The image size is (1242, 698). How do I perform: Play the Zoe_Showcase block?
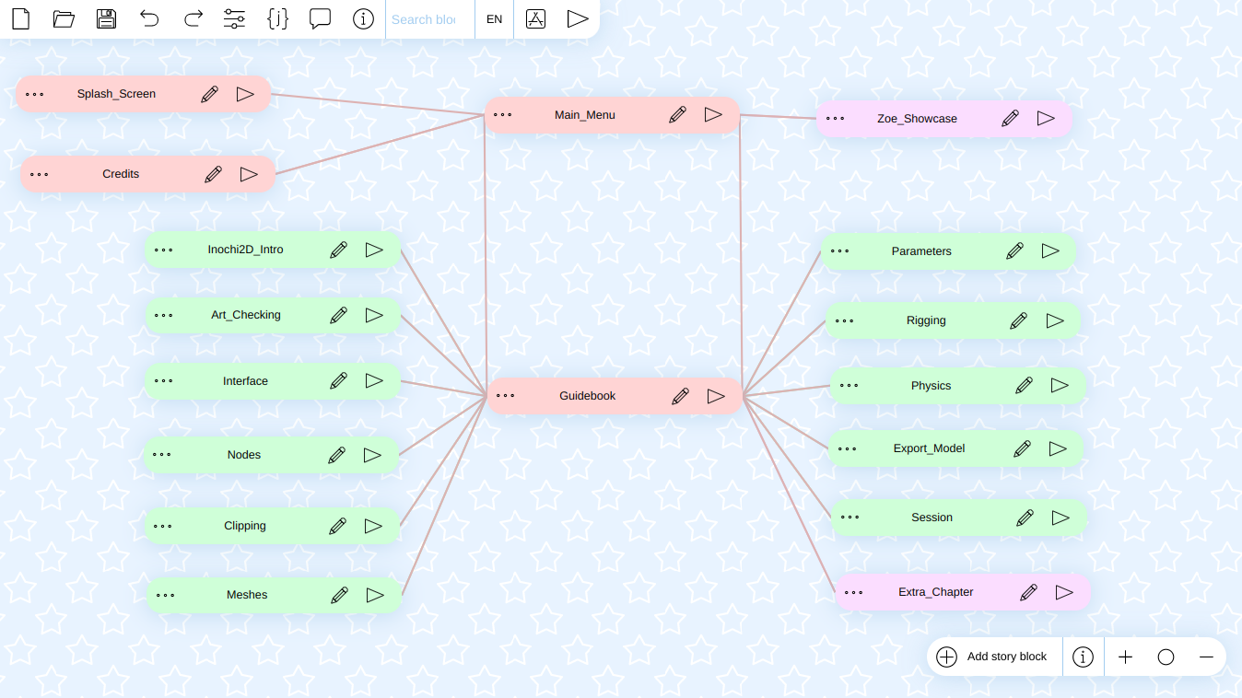(x=1046, y=119)
